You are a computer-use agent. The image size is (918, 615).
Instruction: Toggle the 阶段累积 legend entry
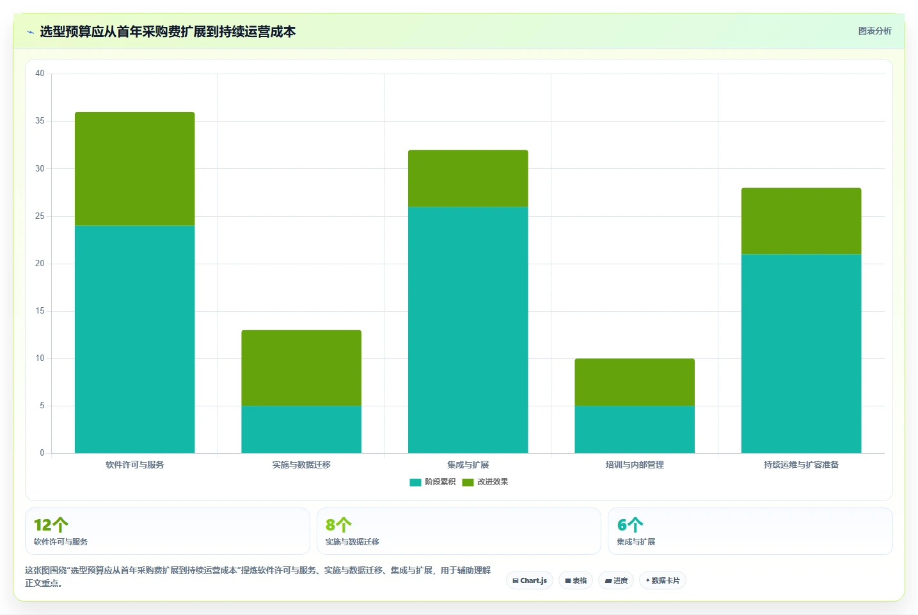tap(432, 482)
